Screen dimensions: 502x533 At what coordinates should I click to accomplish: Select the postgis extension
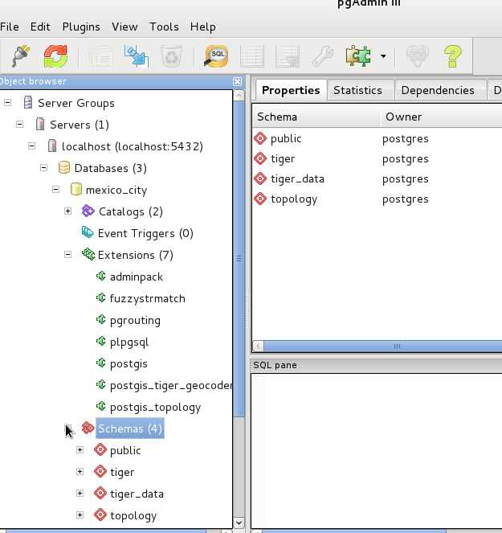click(129, 363)
